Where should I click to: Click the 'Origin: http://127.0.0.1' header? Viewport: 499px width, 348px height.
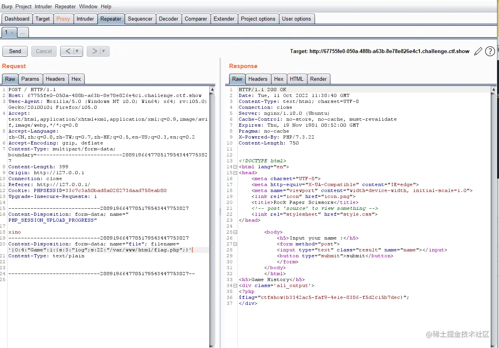pyautogui.click(x=46, y=173)
